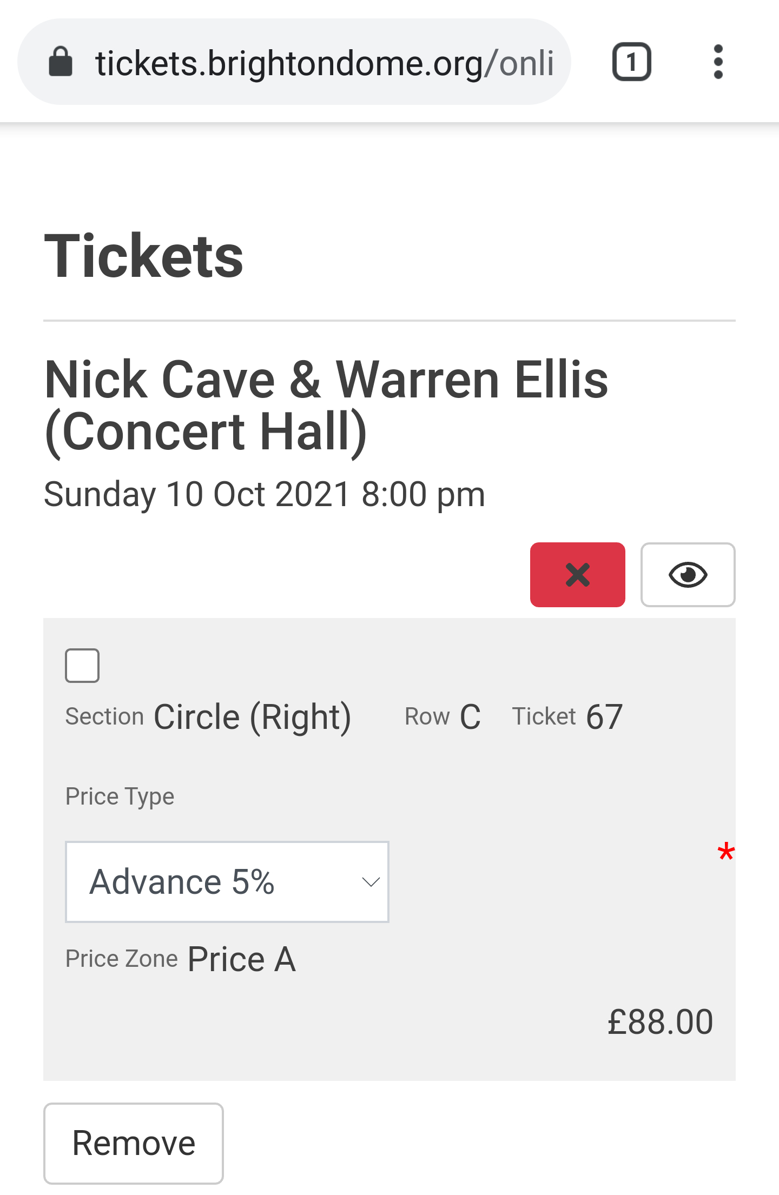779x1195 pixels.
Task: Click the red required asterisk marker
Action: point(726,853)
